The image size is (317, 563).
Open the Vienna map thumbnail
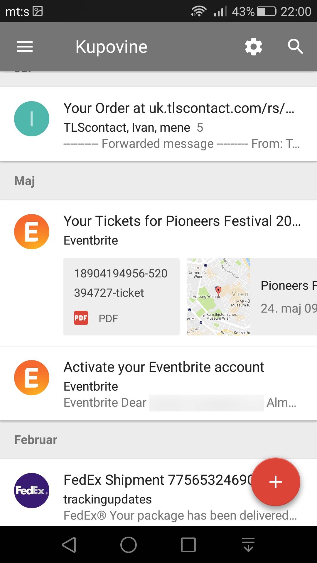(218, 296)
